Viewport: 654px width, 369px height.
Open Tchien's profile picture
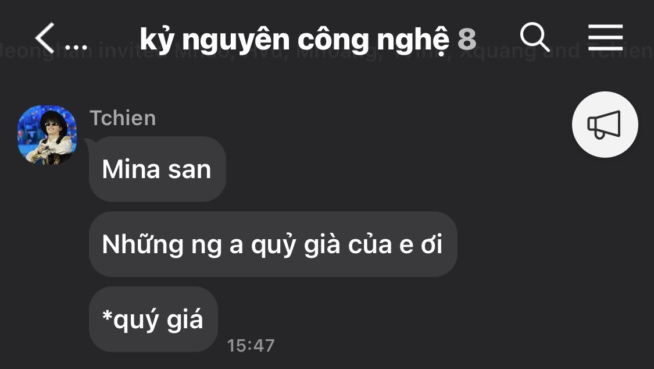coord(47,135)
